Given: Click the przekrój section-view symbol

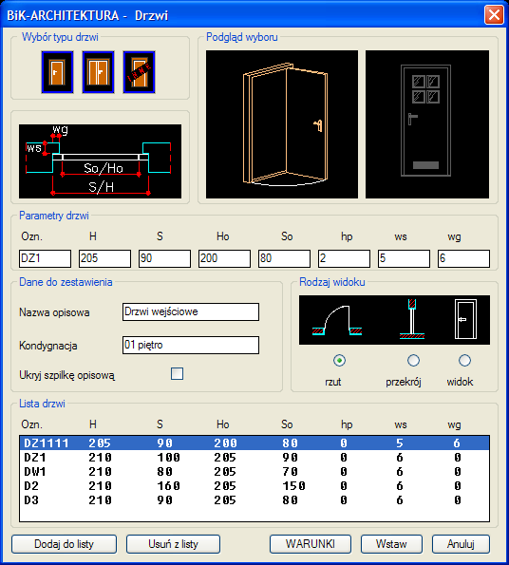Looking at the screenshot, I should (412, 319).
